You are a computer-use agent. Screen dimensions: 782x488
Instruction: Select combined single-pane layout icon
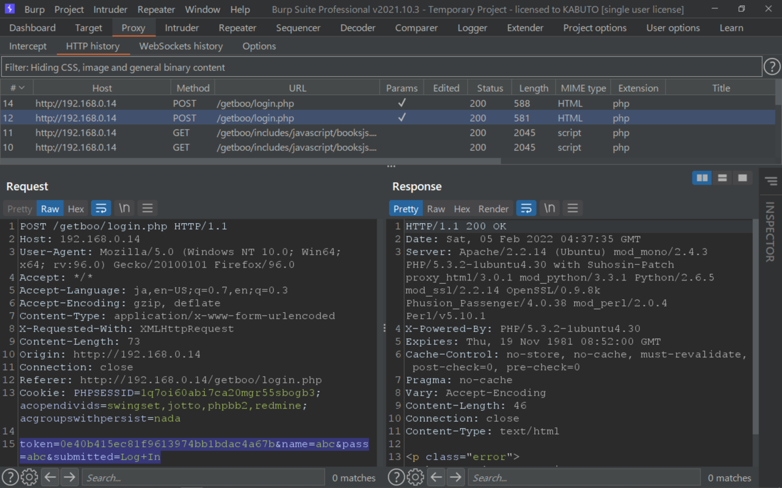click(x=742, y=178)
